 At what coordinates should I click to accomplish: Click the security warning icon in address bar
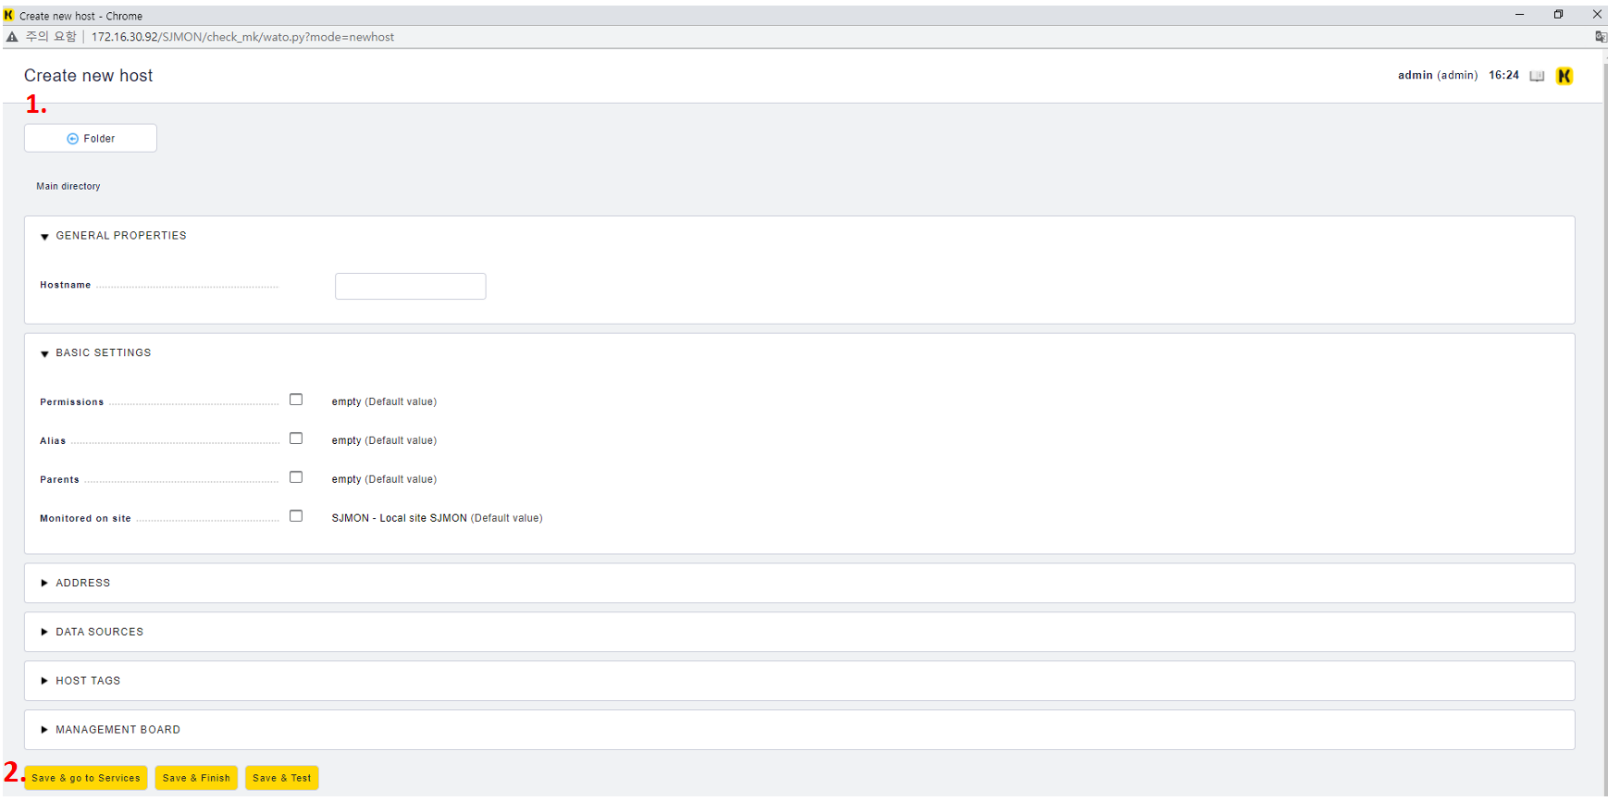point(12,37)
